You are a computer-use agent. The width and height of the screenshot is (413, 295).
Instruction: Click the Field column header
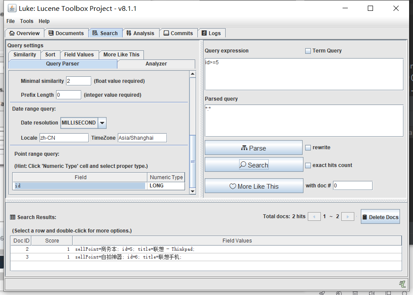pos(80,177)
